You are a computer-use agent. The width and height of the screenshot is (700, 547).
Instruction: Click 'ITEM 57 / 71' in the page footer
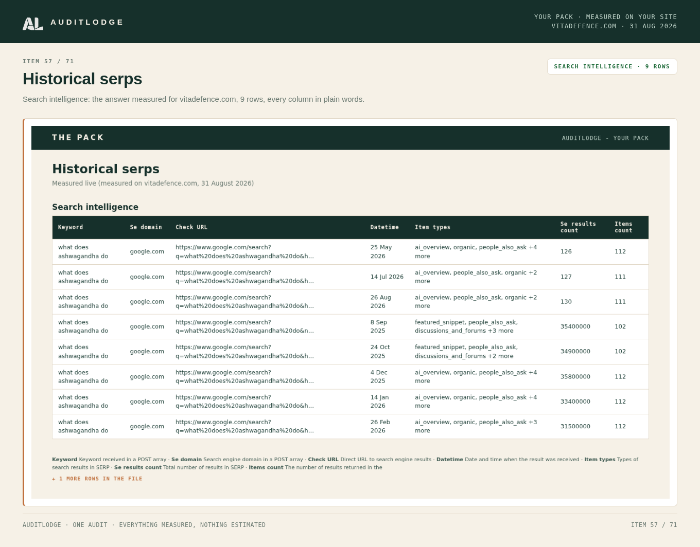click(654, 525)
